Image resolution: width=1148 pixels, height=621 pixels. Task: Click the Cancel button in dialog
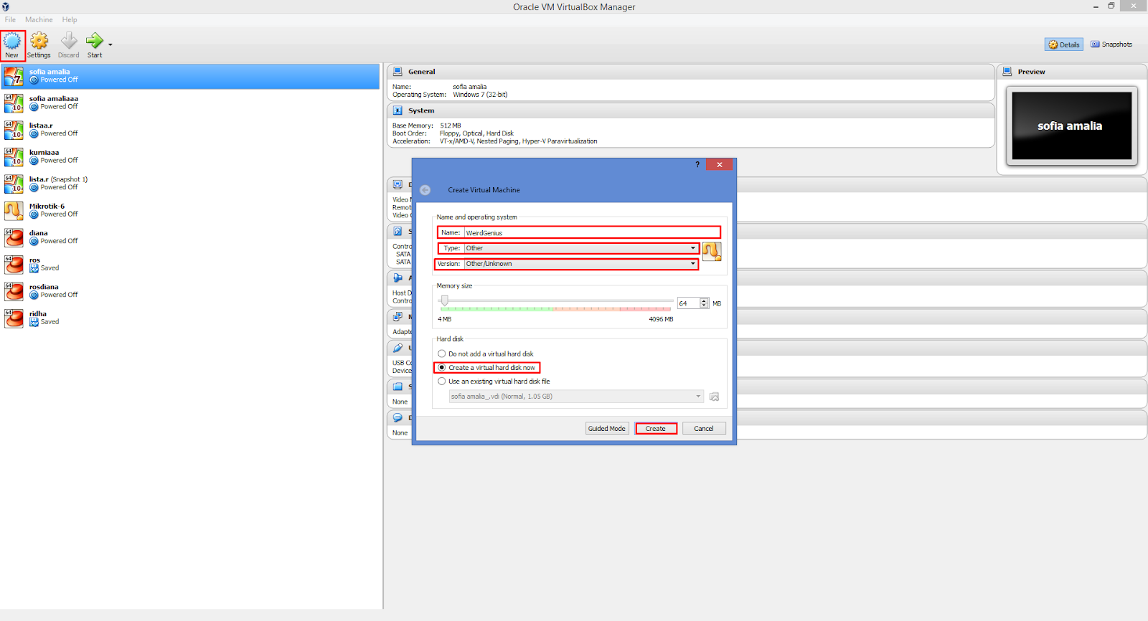(x=704, y=429)
